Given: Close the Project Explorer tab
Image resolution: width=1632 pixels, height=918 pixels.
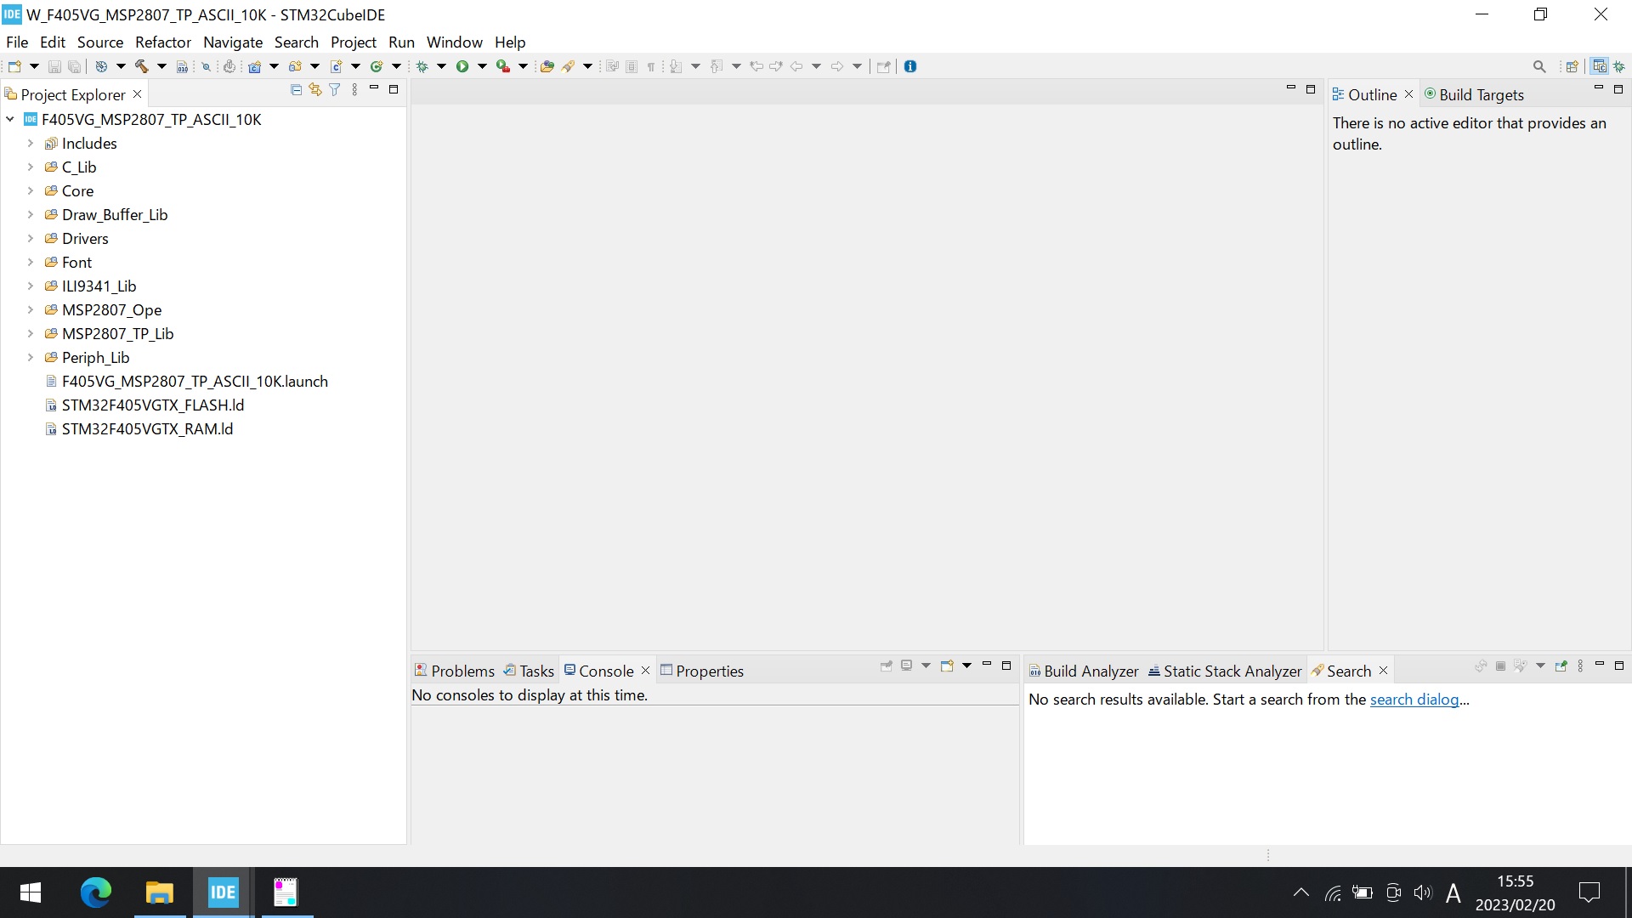Looking at the screenshot, I should coord(138,94).
